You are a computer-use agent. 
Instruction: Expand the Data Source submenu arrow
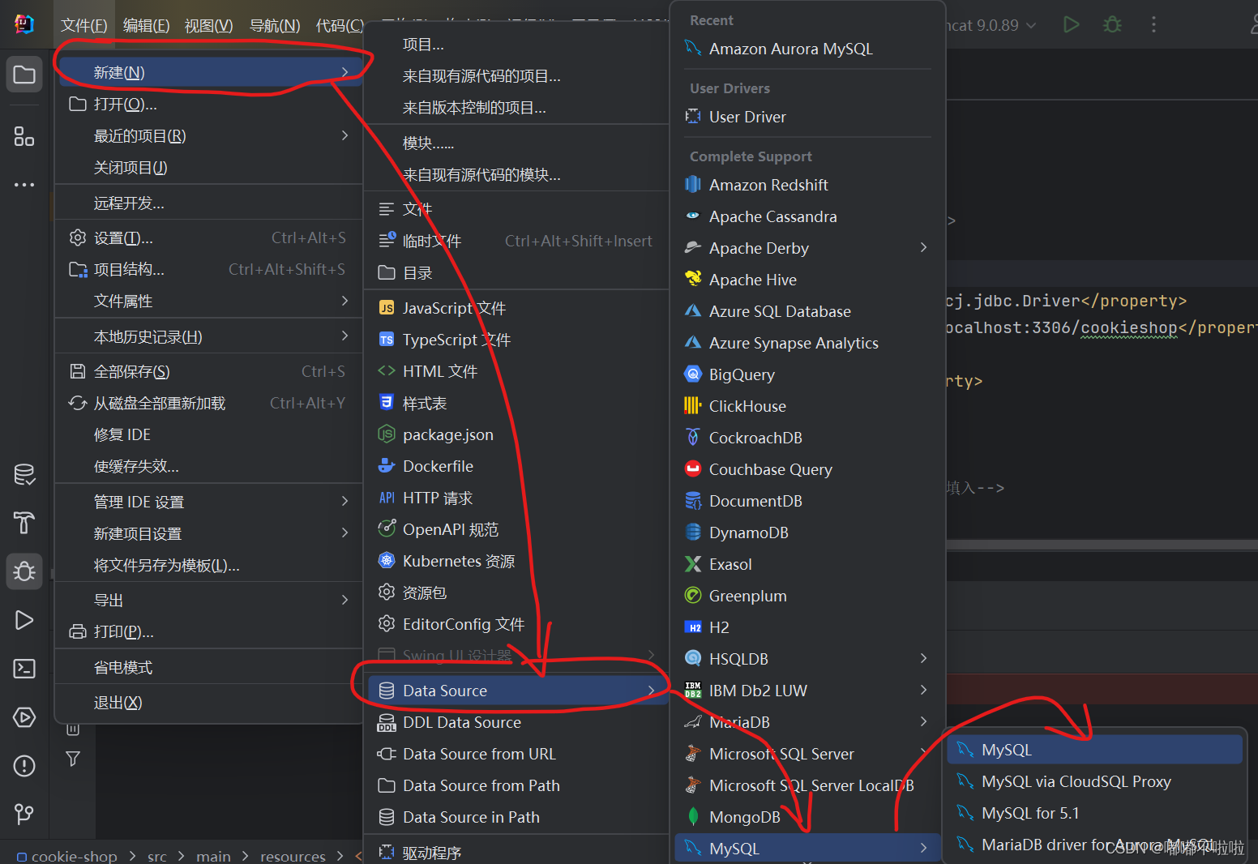click(652, 691)
